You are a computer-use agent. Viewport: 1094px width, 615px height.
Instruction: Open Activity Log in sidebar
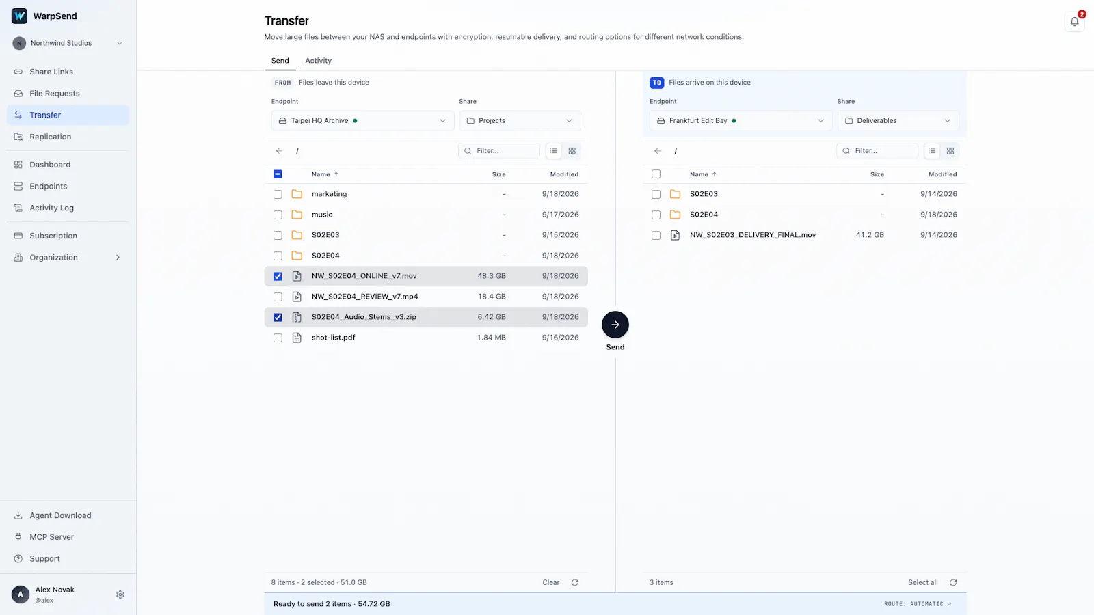[68, 208]
